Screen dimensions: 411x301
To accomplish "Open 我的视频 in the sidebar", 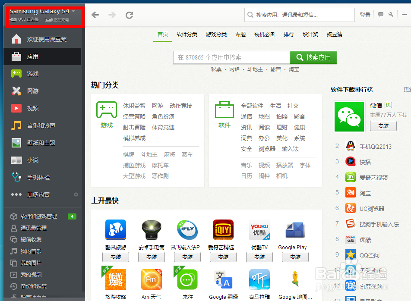I will 42,275.
